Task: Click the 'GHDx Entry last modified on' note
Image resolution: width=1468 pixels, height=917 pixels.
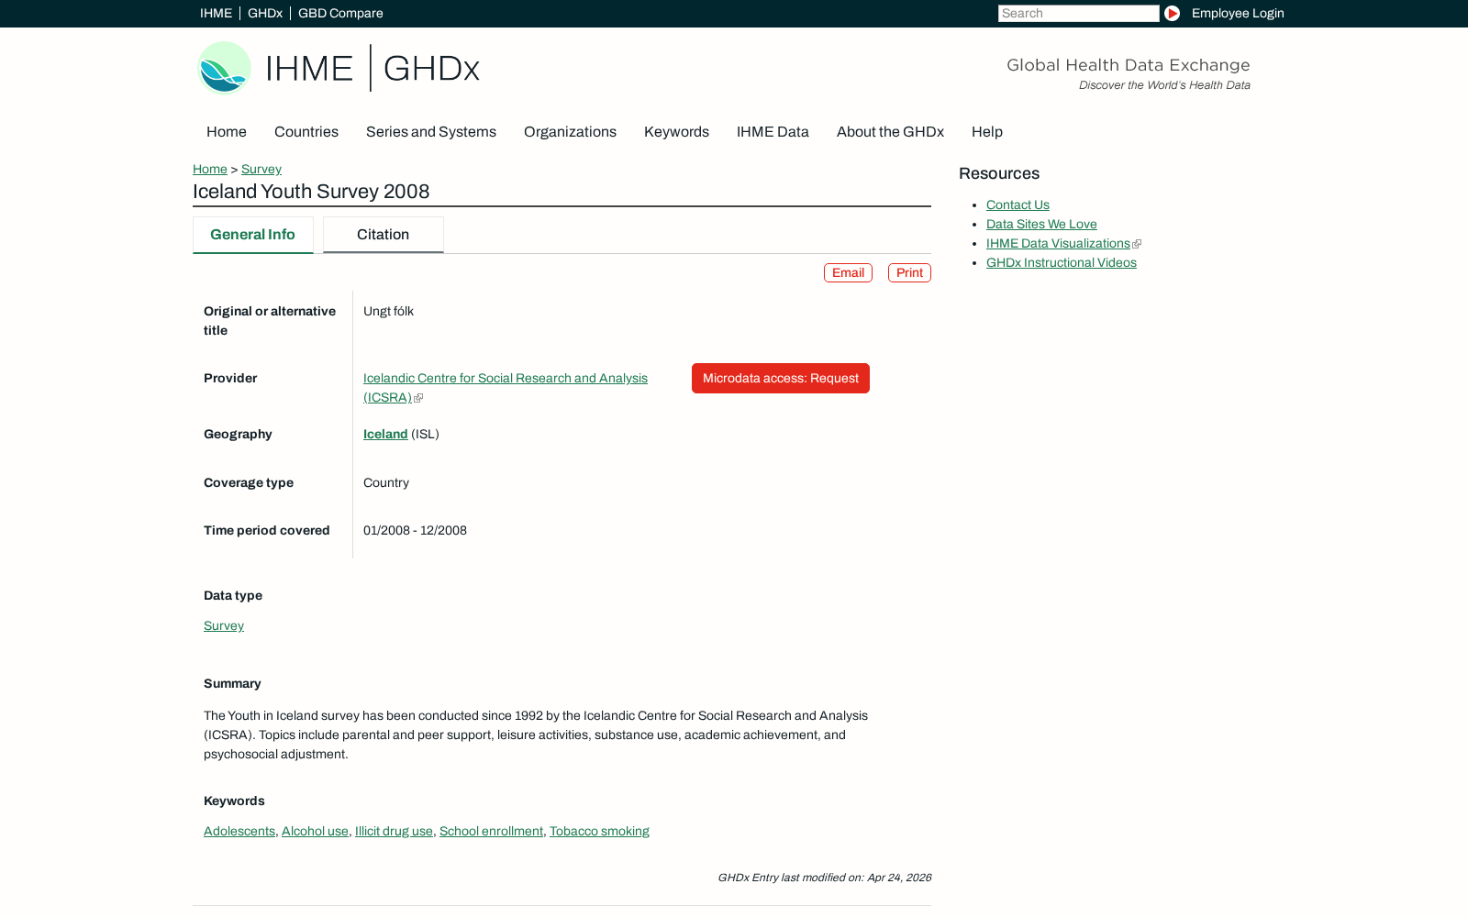Action: pyautogui.click(x=824, y=878)
